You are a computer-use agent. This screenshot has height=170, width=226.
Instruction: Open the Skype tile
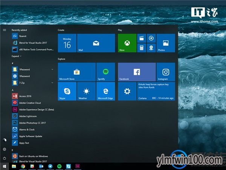67,91
